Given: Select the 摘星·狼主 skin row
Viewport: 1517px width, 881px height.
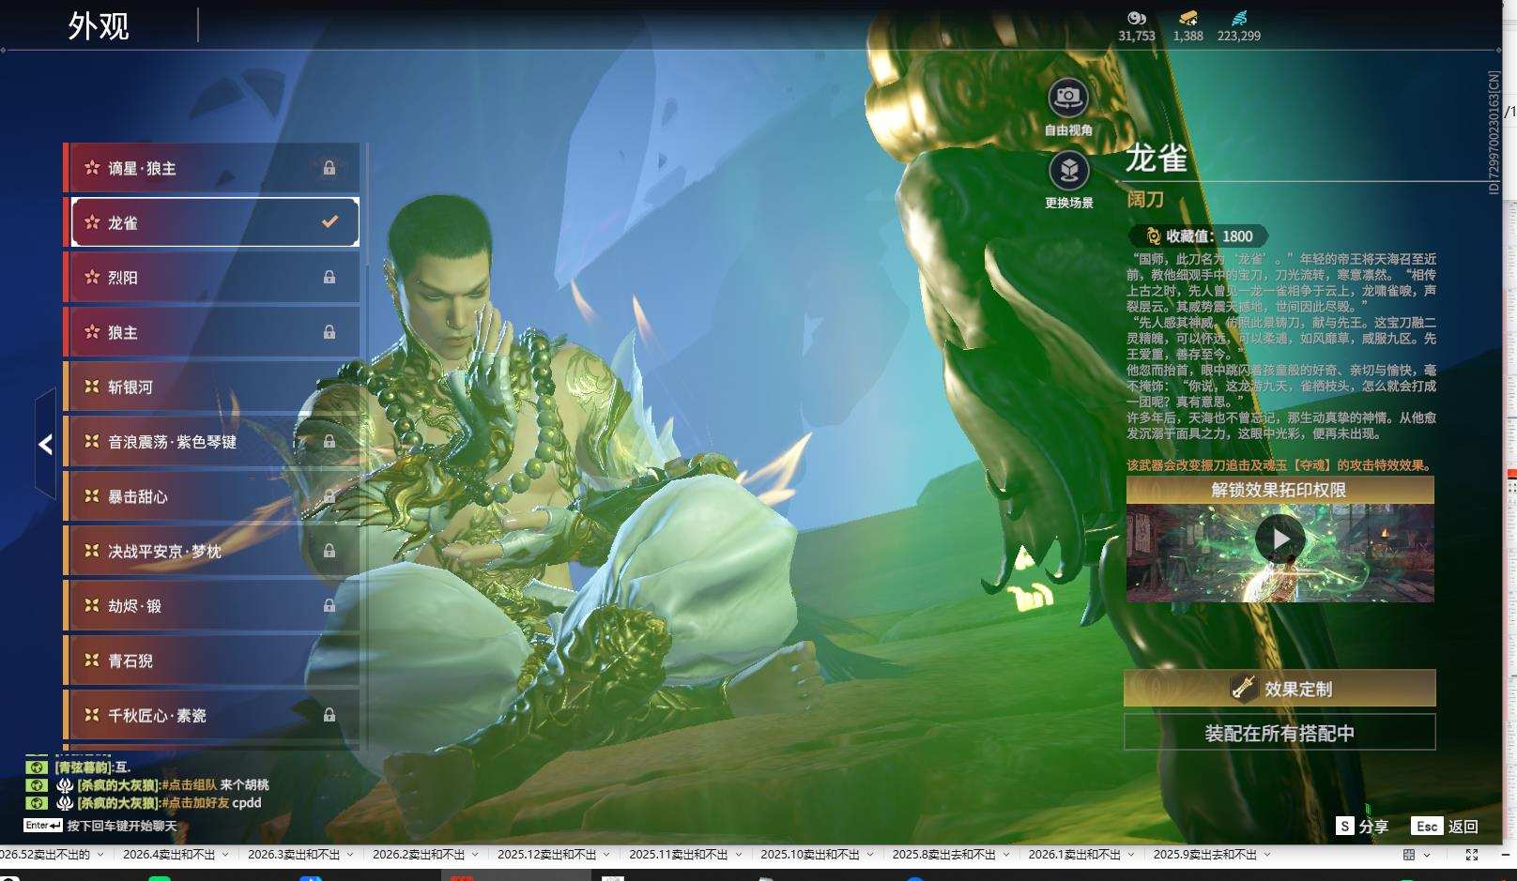Looking at the screenshot, I should pyautogui.click(x=211, y=168).
